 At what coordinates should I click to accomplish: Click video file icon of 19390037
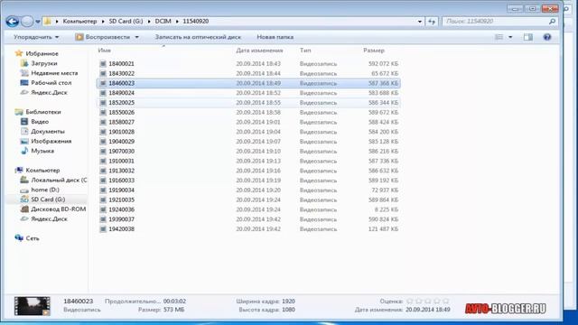point(103,219)
